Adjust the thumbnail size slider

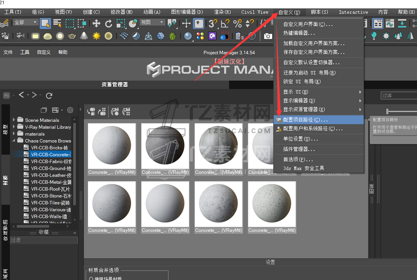[388, 111]
